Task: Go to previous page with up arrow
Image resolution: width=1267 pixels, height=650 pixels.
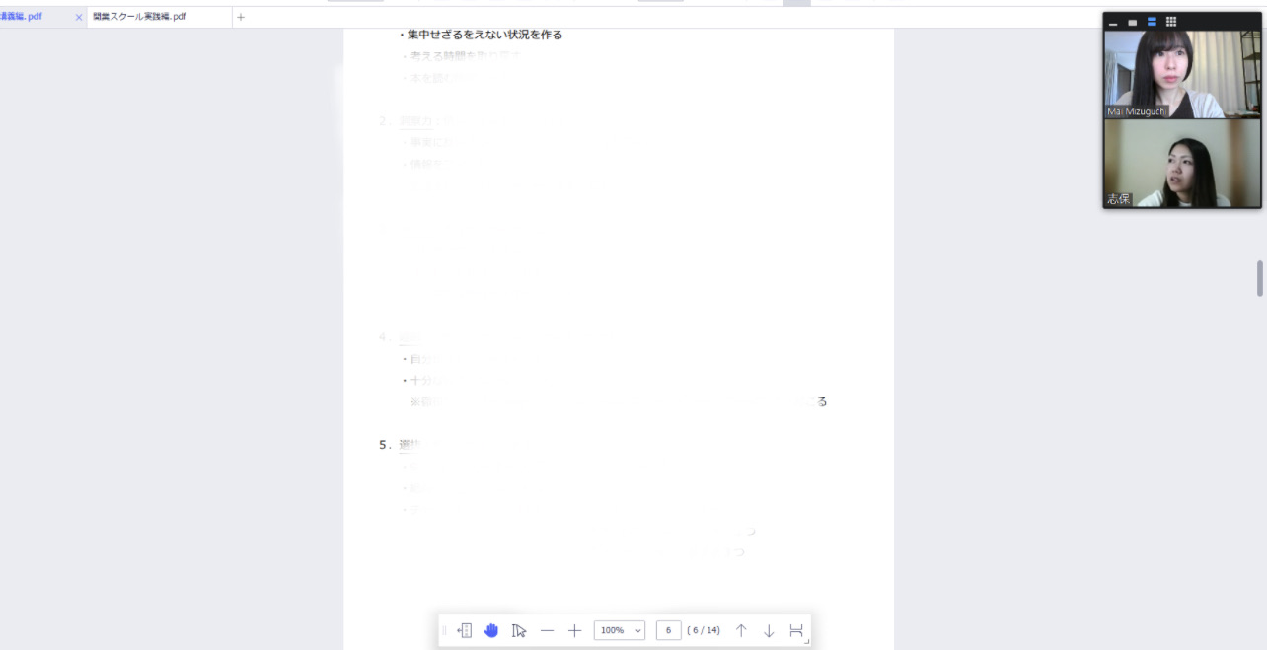Action: coord(741,630)
